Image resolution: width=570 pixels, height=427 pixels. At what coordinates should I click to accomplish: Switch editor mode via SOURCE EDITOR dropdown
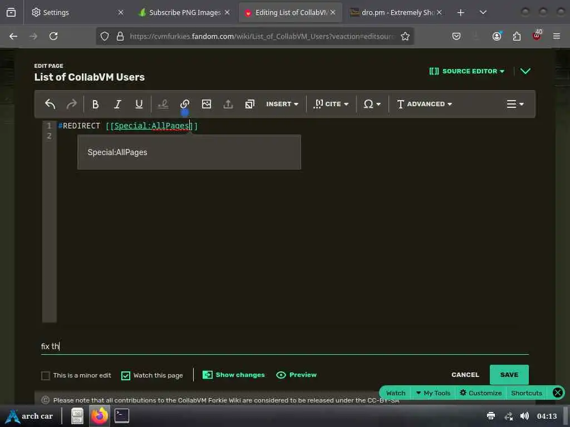click(x=467, y=71)
